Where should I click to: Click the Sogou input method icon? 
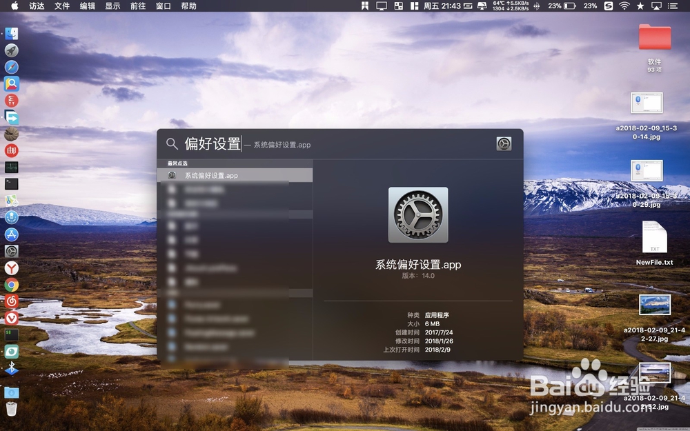608,6
